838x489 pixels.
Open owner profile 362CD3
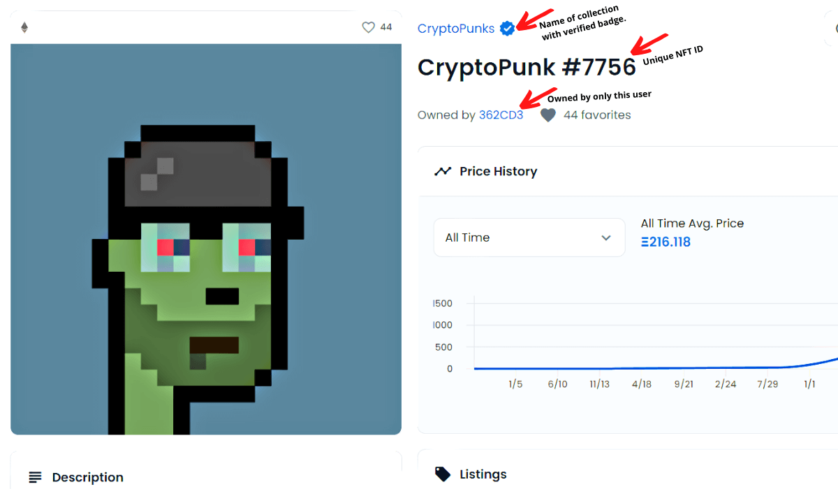(501, 115)
